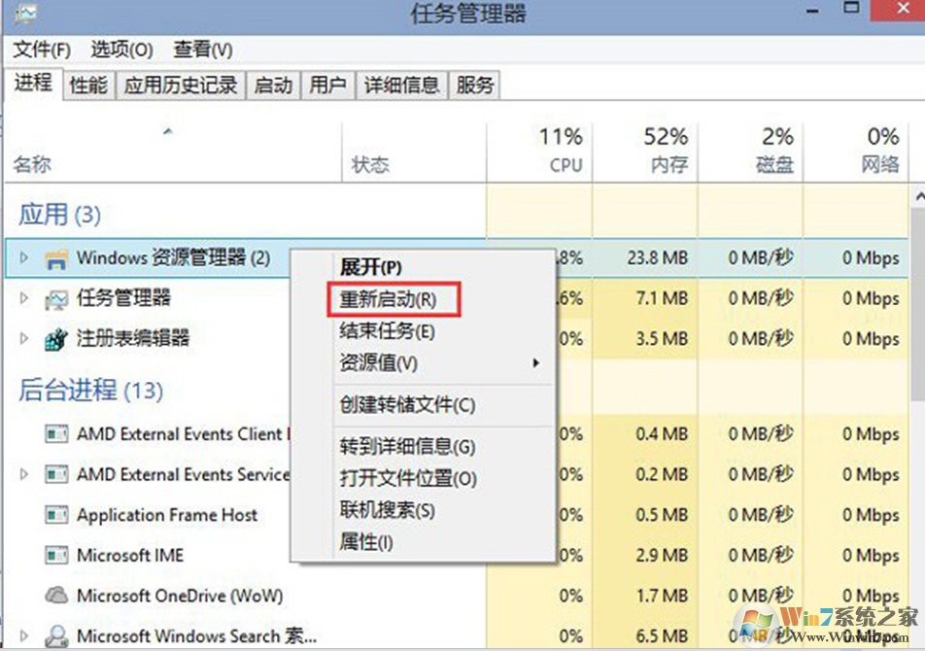Switch to the 应用历史记录 tab

click(181, 86)
